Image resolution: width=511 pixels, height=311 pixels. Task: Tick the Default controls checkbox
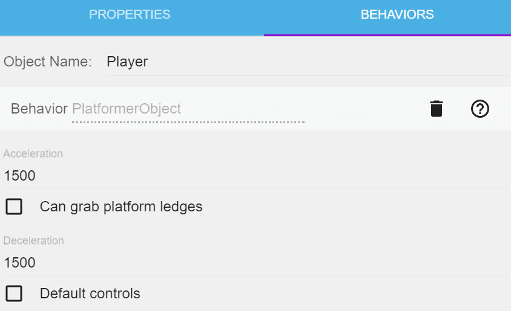coord(14,293)
